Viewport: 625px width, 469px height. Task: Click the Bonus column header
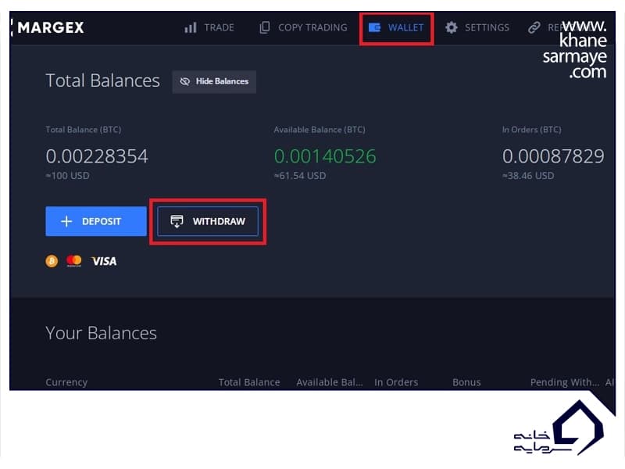(466, 382)
